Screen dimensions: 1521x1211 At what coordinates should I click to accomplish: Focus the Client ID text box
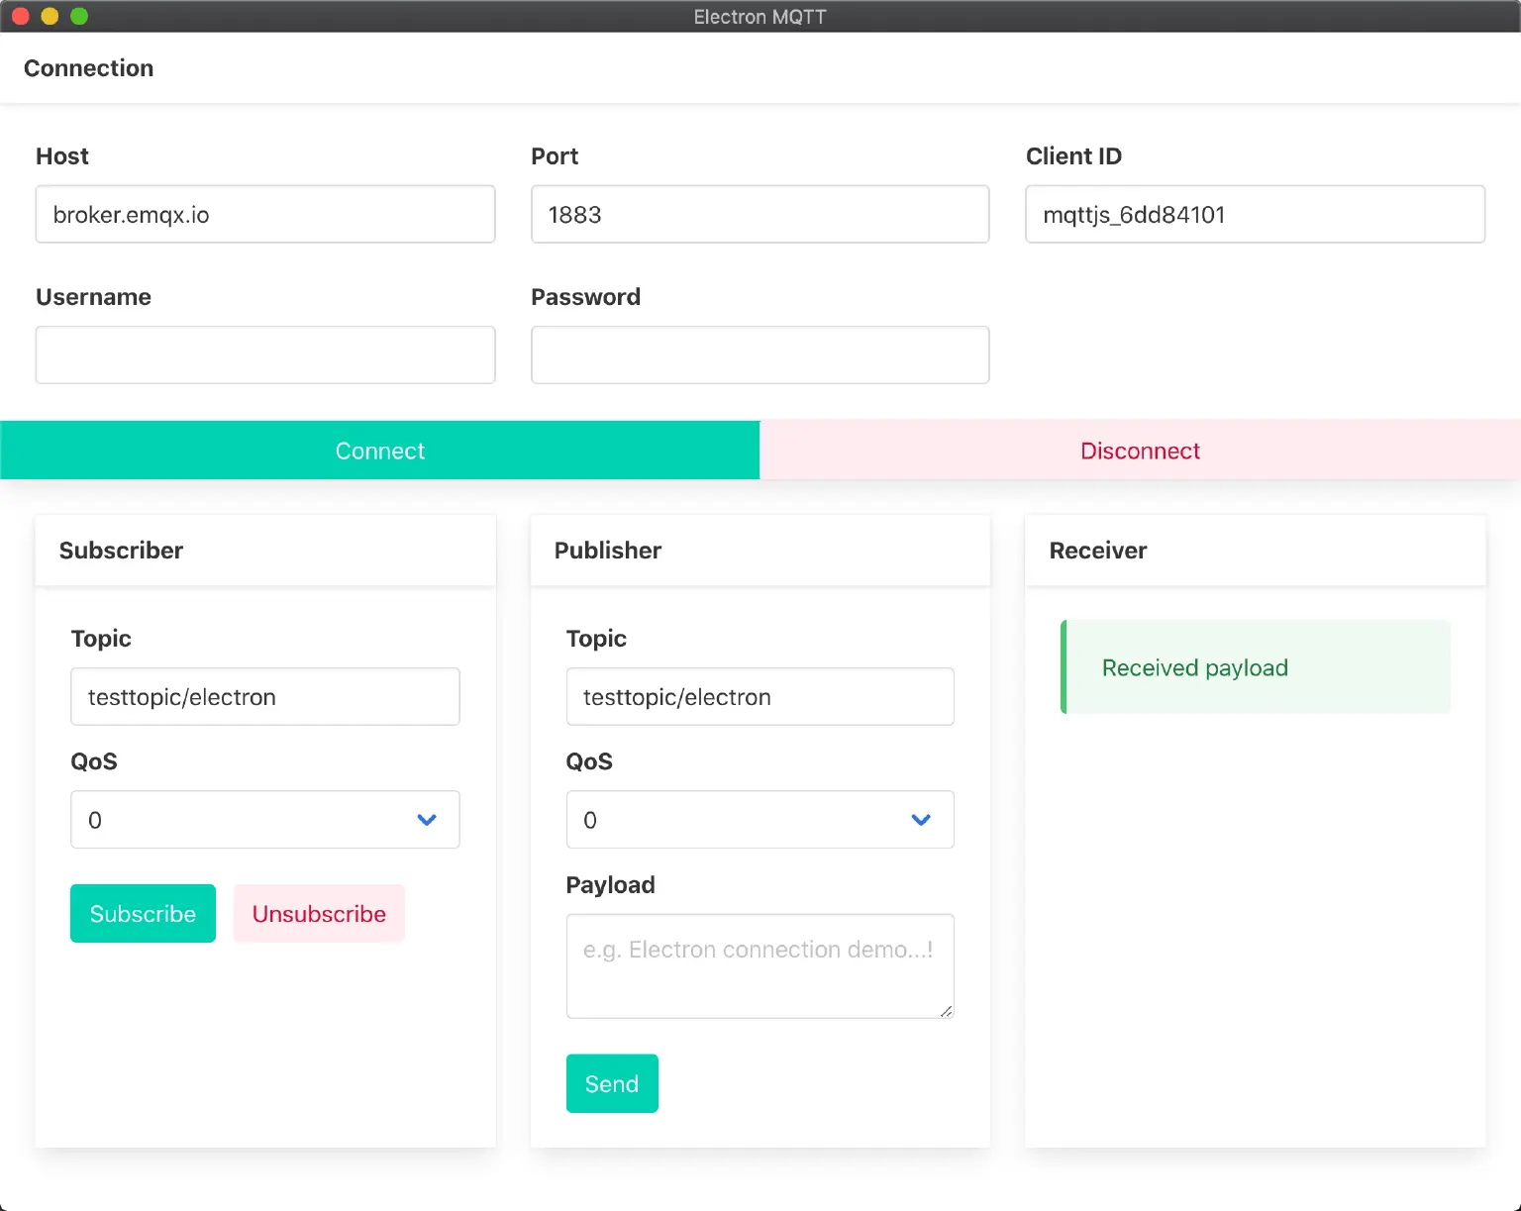(x=1255, y=214)
